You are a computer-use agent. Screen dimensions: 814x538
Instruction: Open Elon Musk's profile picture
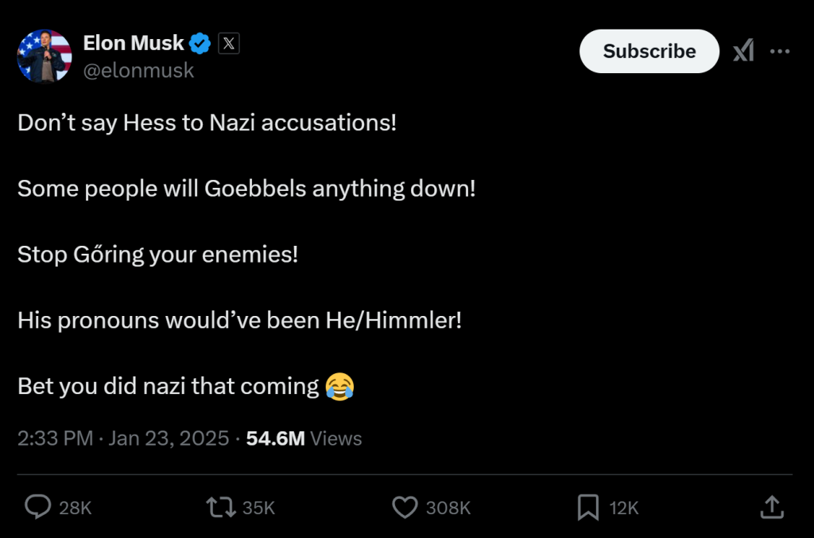[x=45, y=56]
